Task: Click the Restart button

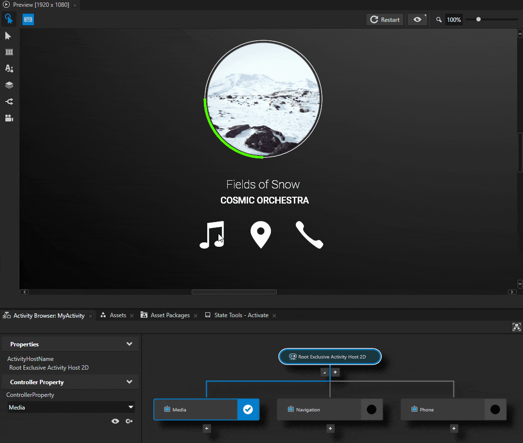Action: (x=385, y=19)
